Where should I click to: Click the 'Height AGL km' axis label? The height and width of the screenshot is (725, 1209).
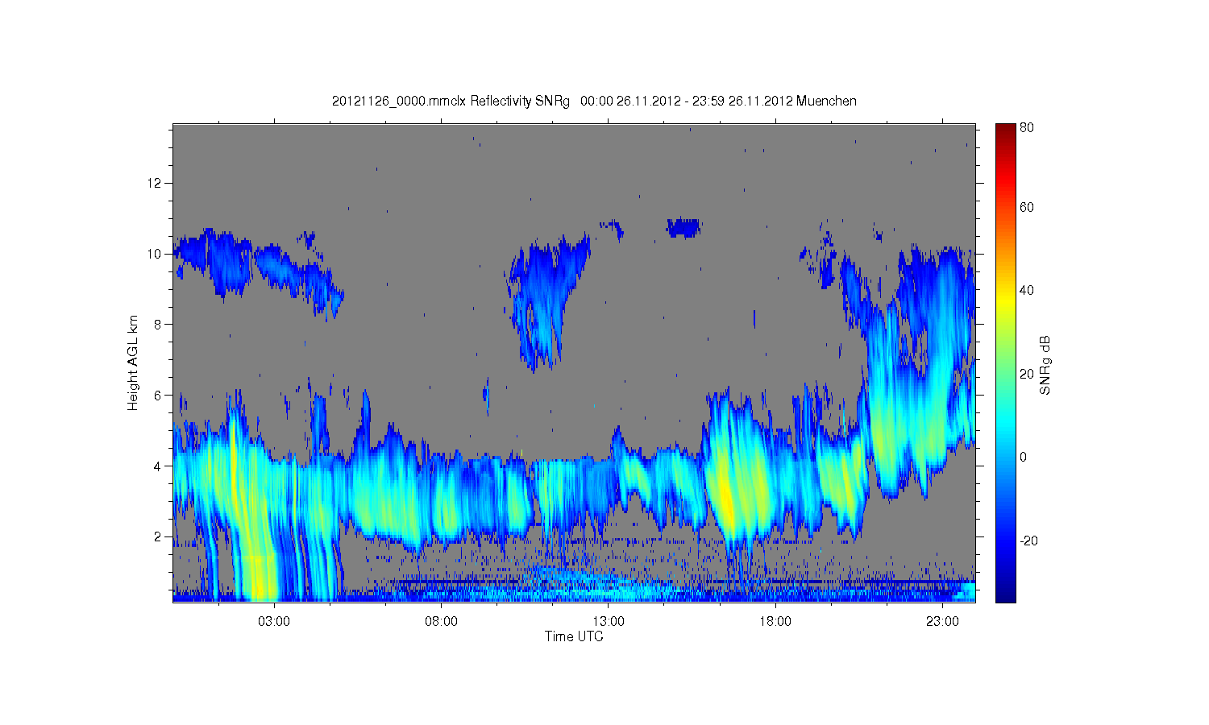132,362
